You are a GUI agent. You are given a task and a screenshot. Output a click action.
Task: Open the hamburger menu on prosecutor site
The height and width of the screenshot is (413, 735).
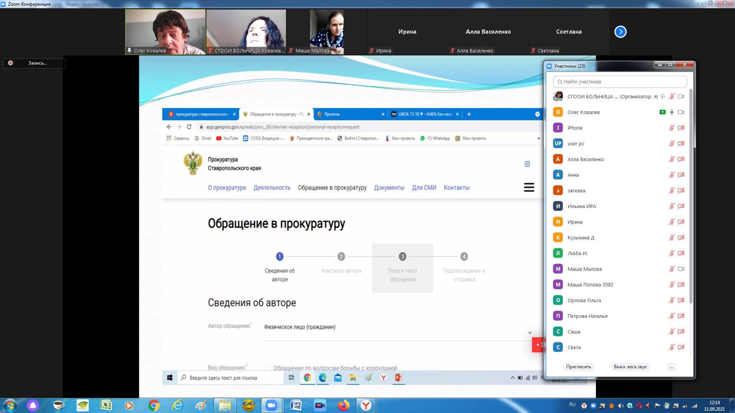(529, 187)
